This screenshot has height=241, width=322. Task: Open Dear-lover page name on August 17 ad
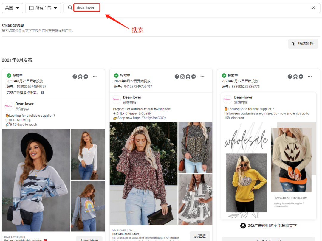243,97
